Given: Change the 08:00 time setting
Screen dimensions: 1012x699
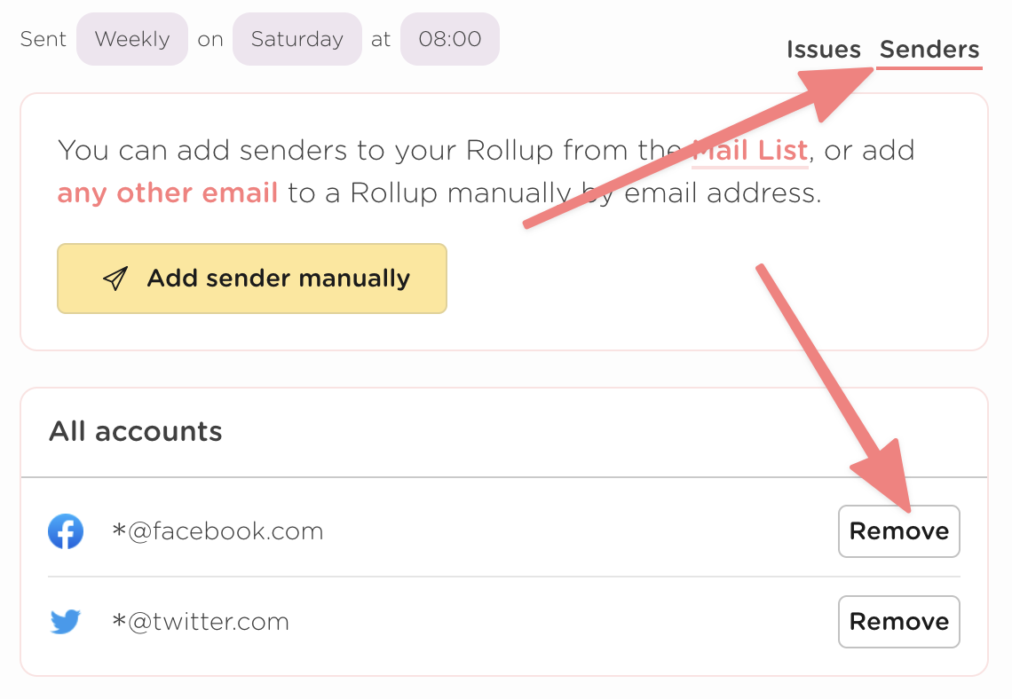Looking at the screenshot, I should click(x=449, y=39).
